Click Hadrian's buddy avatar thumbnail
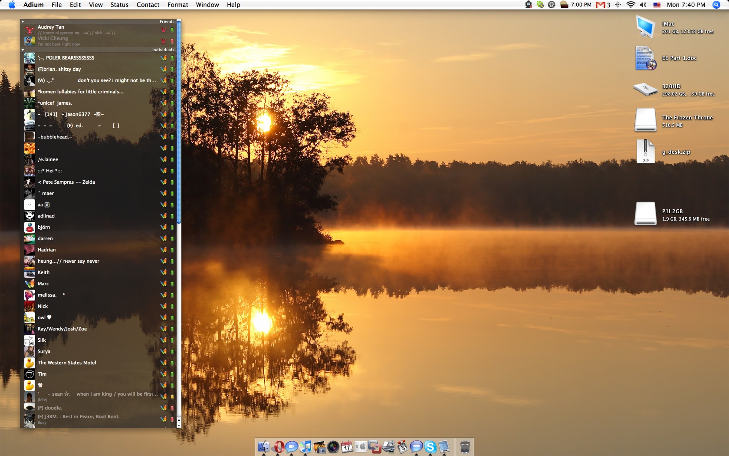 pyautogui.click(x=30, y=250)
